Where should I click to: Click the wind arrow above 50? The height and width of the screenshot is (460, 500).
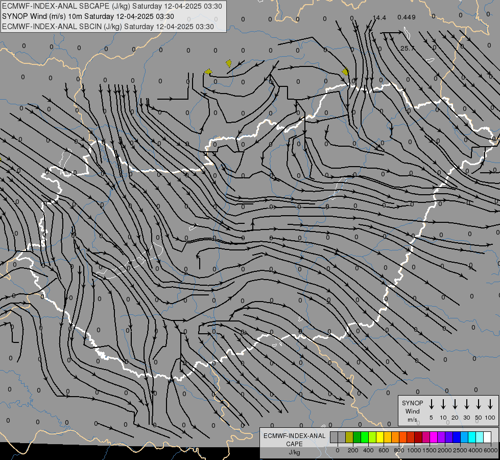[x=479, y=404]
